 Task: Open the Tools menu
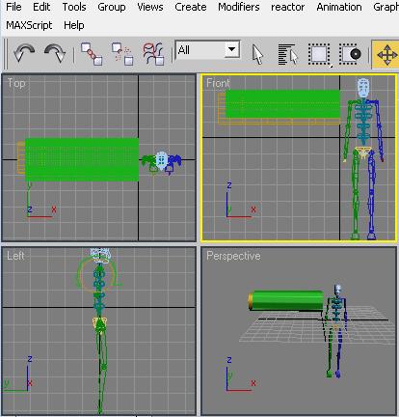point(74,7)
